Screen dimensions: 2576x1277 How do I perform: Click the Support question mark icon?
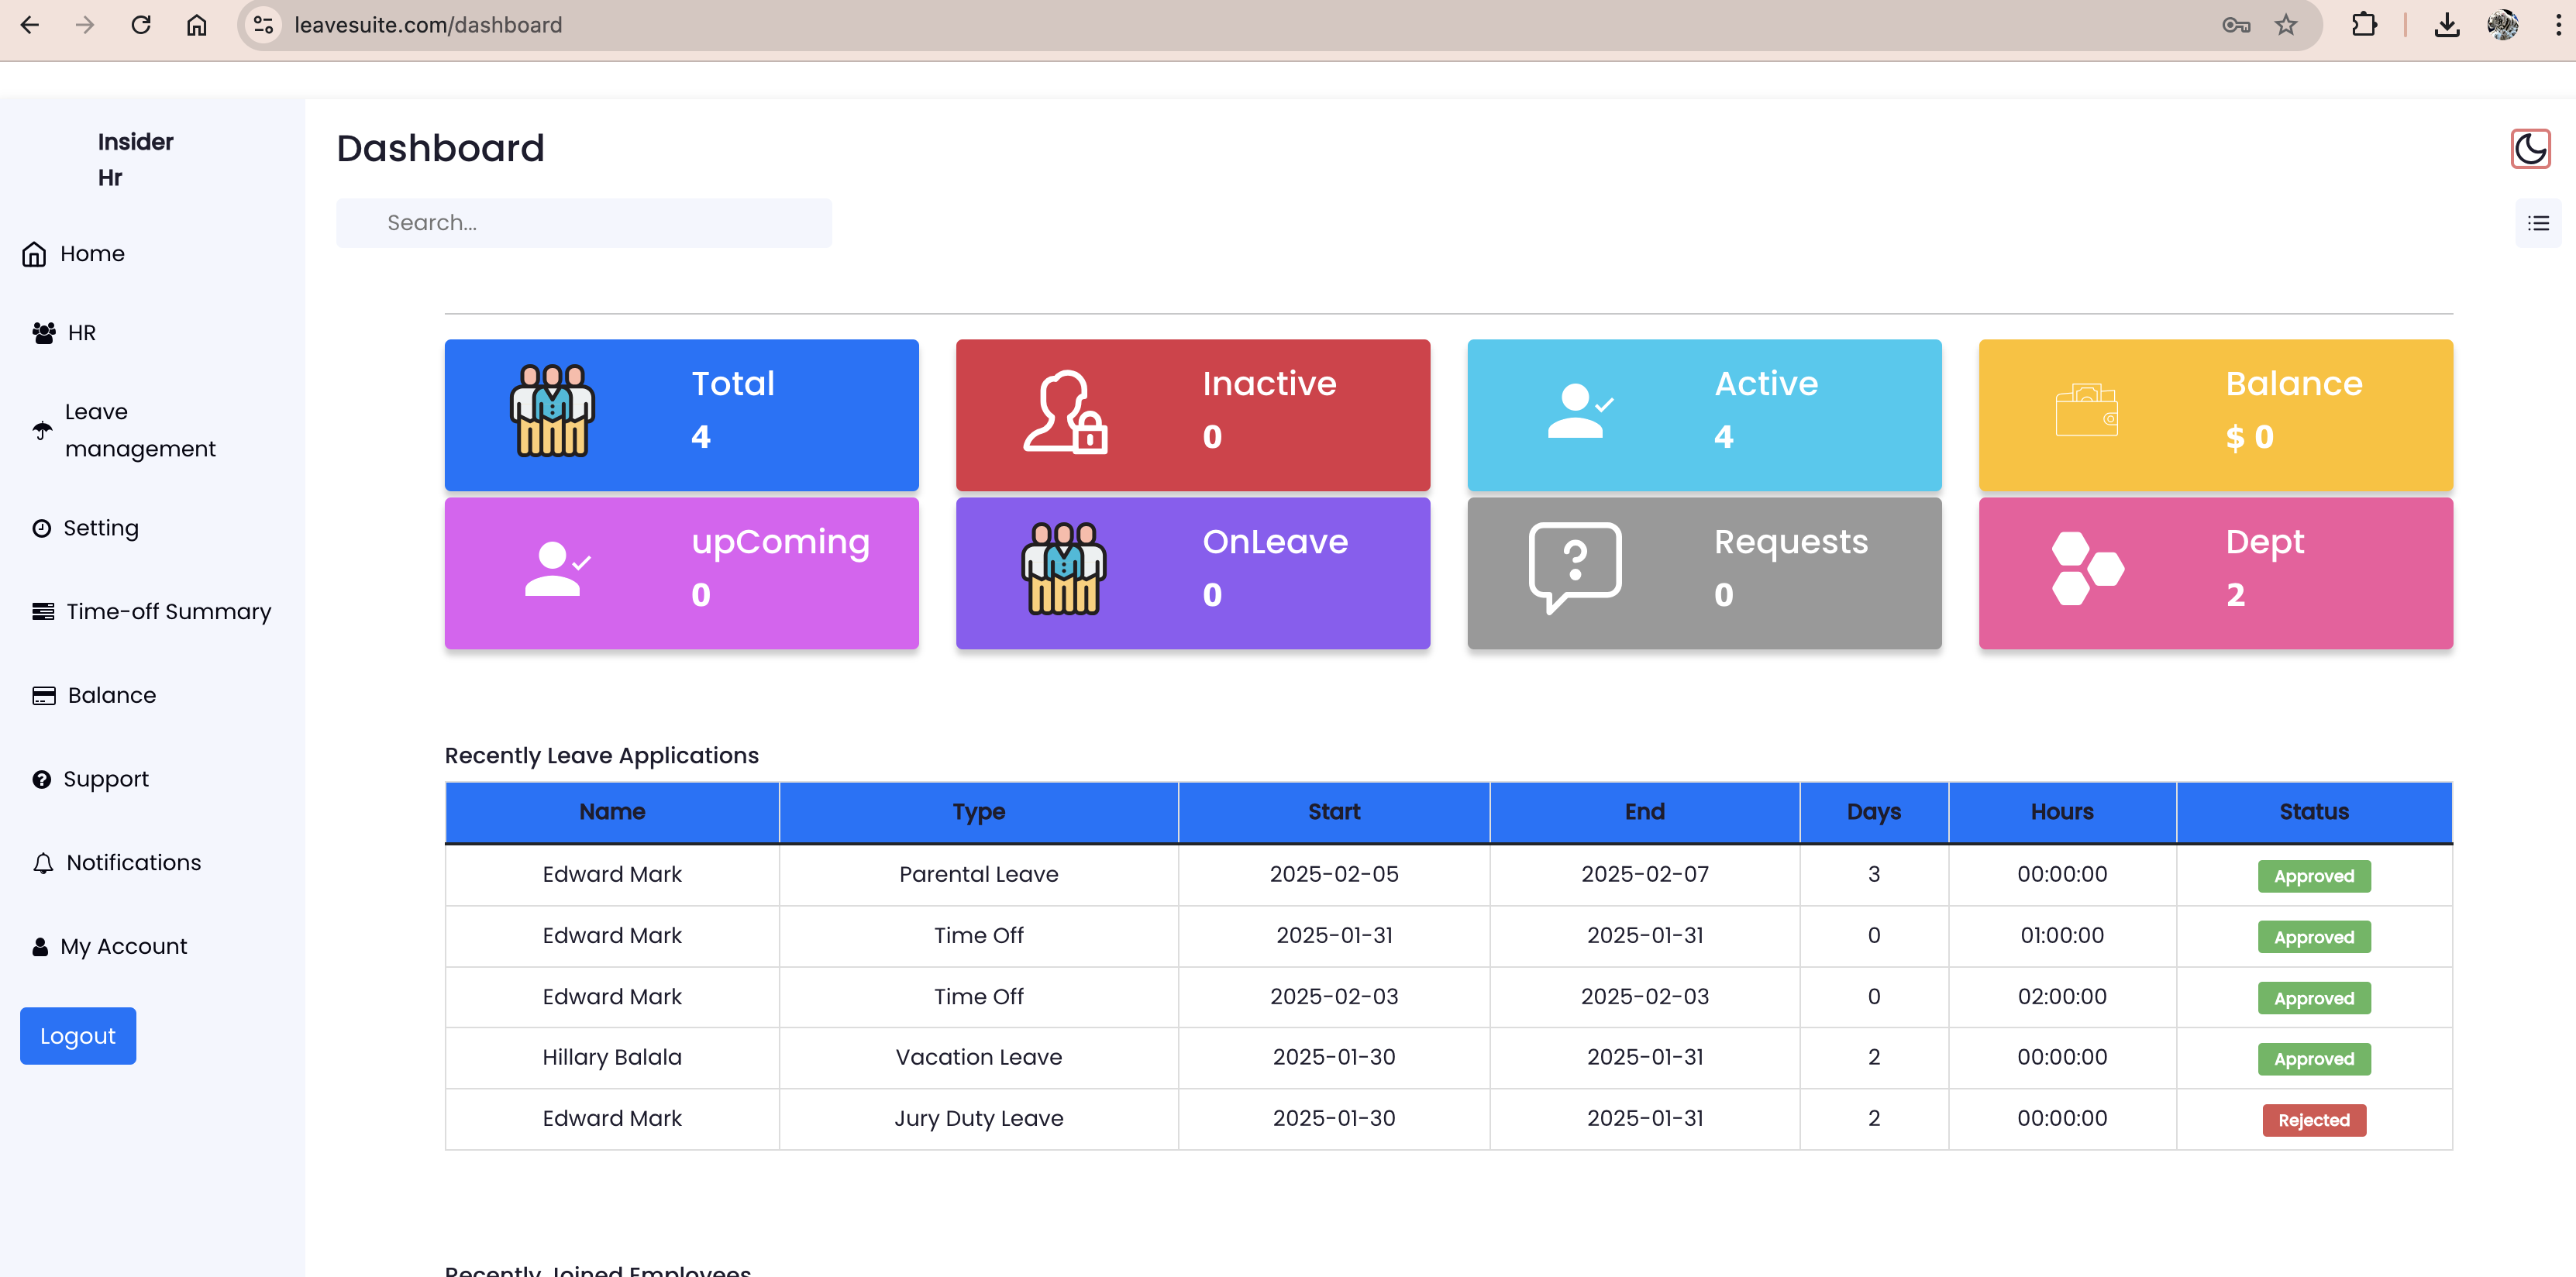click(x=41, y=779)
